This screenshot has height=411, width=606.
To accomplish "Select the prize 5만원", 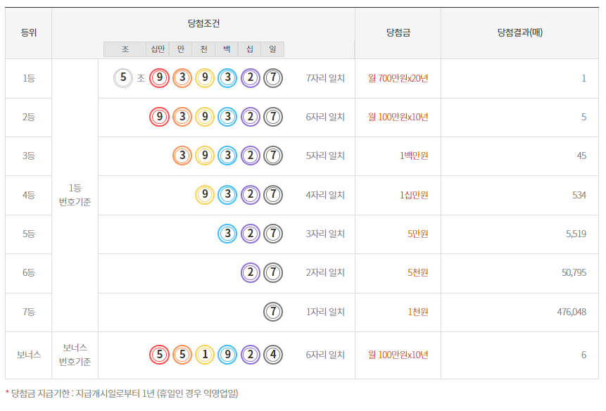I will coord(418,234).
